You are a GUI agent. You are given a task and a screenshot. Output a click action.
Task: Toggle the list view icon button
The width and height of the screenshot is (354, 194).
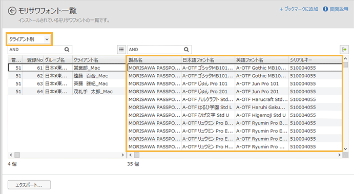point(121,50)
